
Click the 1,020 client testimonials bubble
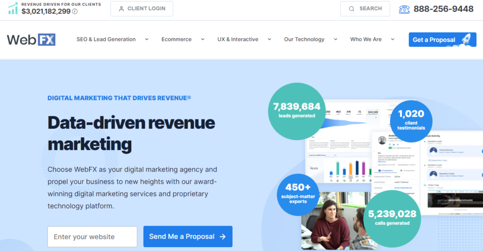[x=411, y=121]
